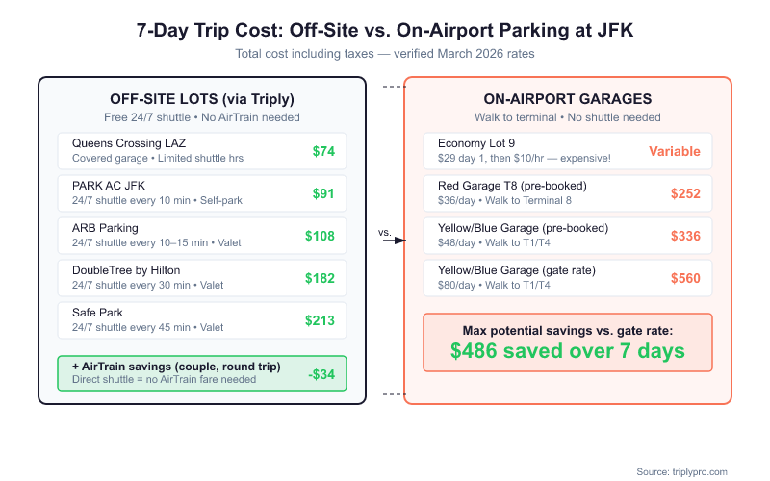
Task: Select the Queens Crossing LAZ row
Action: pyautogui.click(x=201, y=150)
